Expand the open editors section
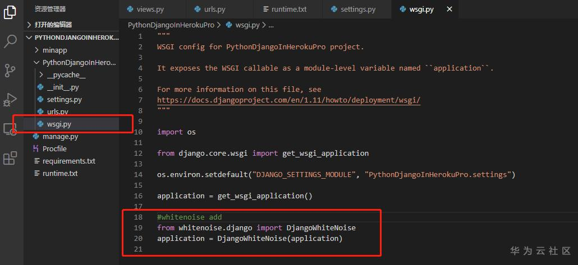This screenshot has height=265, width=578. (30, 25)
